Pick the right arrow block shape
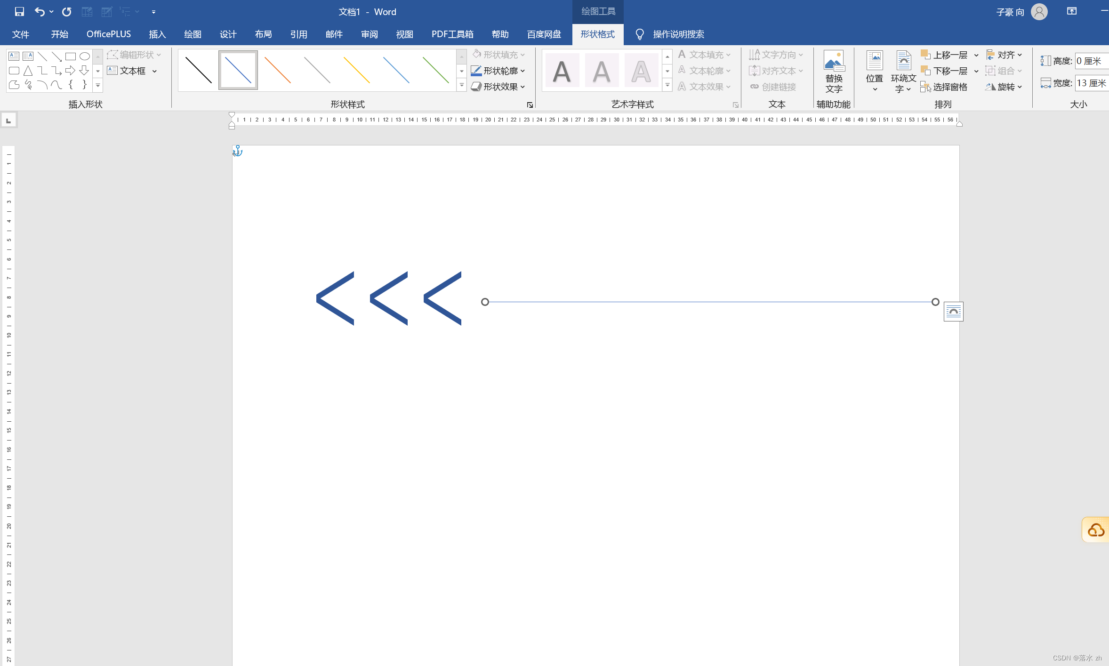This screenshot has width=1109, height=666. 70,71
